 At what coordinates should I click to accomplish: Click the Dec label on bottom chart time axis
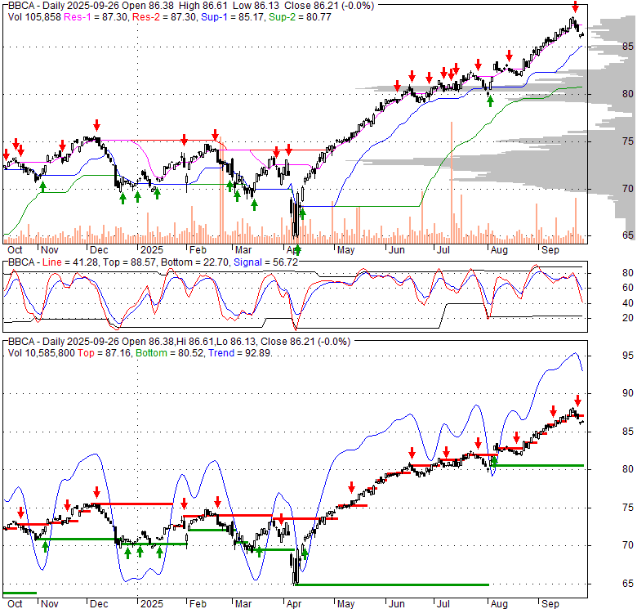[99, 604]
